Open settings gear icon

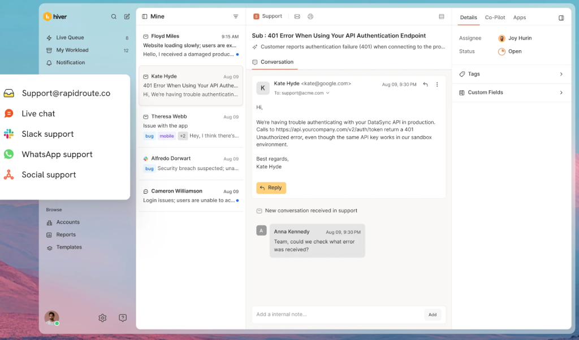(x=102, y=318)
